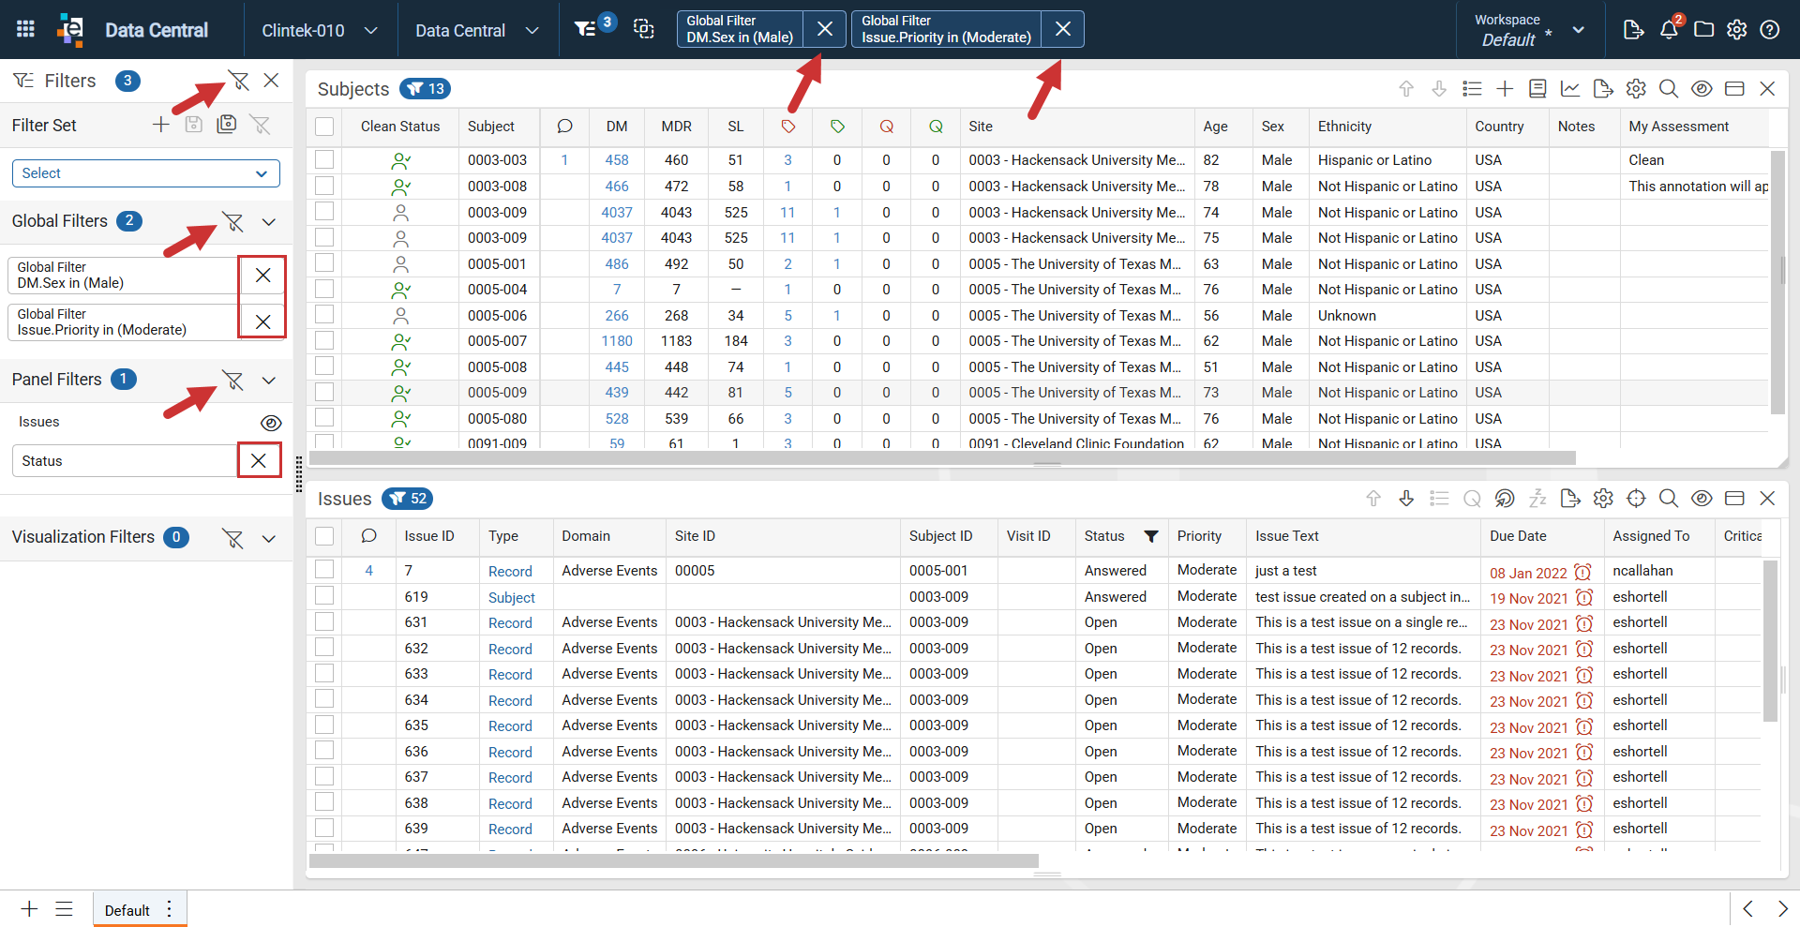Clear all filters in Filters panel header
This screenshot has width=1800, height=927.
[239, 81]
